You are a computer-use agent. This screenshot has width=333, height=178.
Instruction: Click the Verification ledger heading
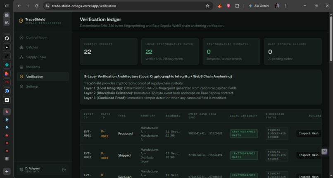100,19
